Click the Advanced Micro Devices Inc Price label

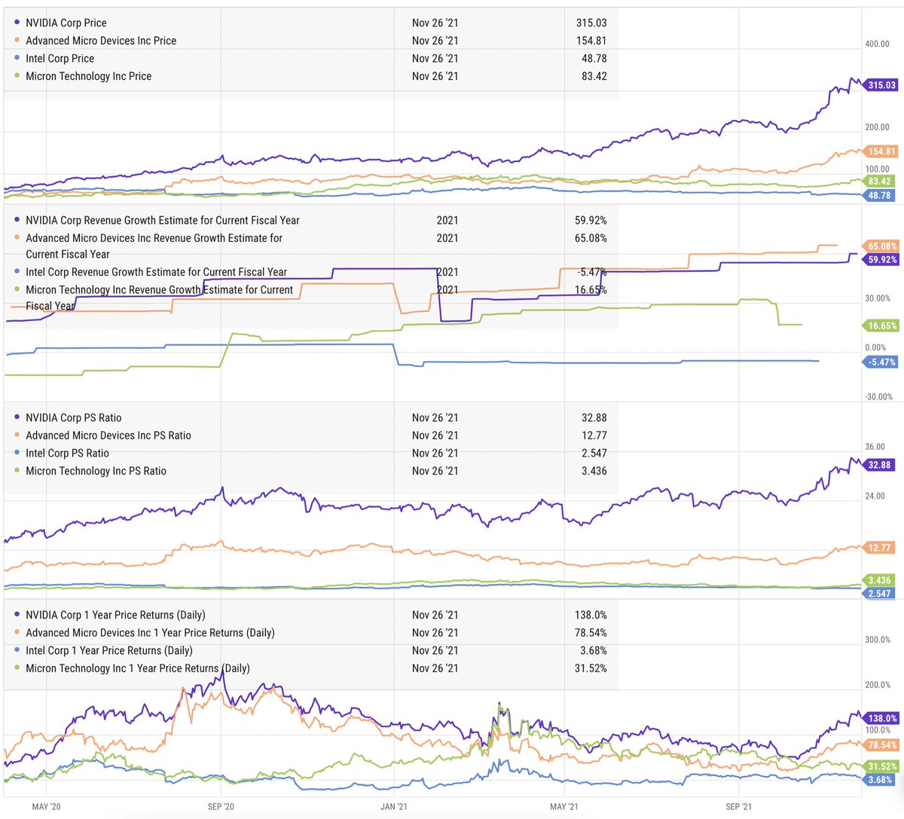(x=101, y=41)
